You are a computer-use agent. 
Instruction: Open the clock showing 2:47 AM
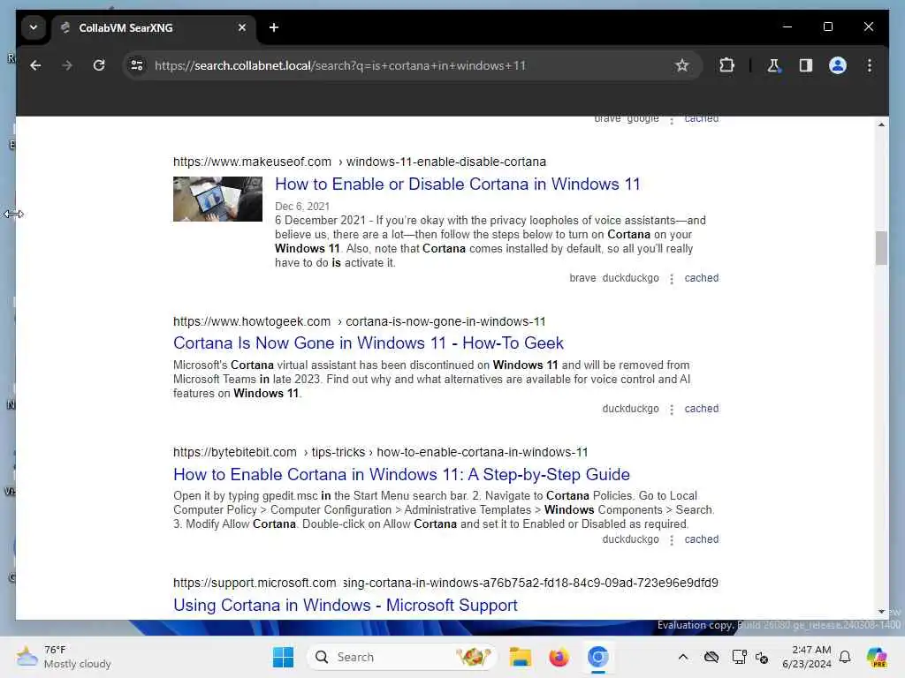coord(807,657)
